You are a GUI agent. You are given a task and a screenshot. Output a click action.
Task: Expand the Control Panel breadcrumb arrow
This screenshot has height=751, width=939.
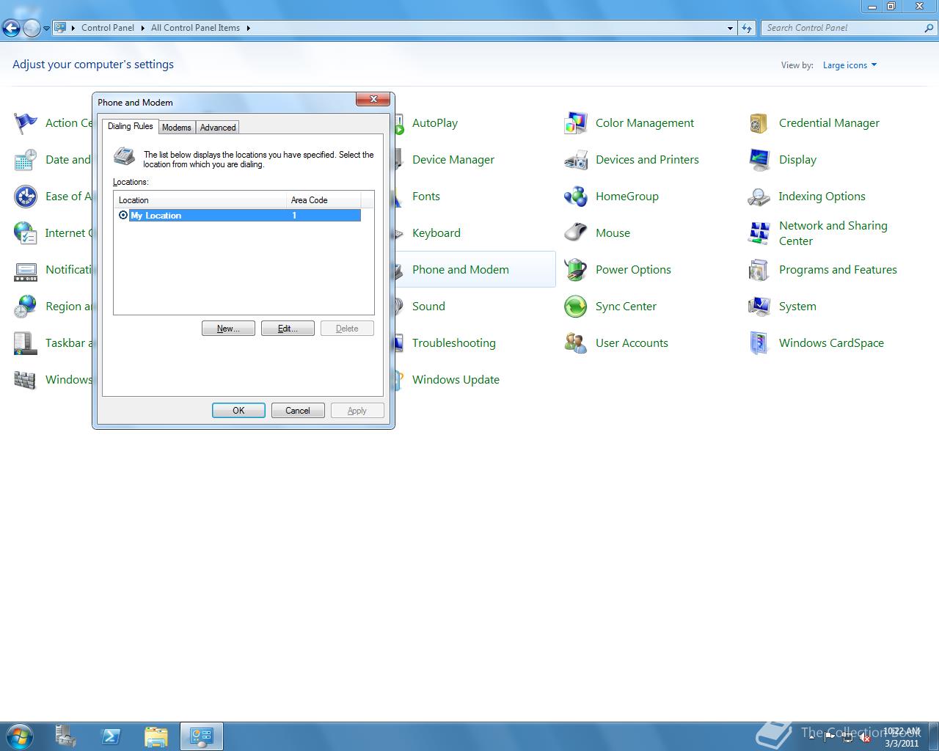click(142, 28)
